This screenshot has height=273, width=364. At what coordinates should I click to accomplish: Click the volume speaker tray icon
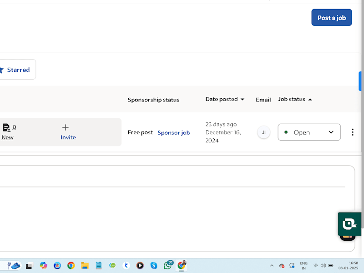click(323, 265)
